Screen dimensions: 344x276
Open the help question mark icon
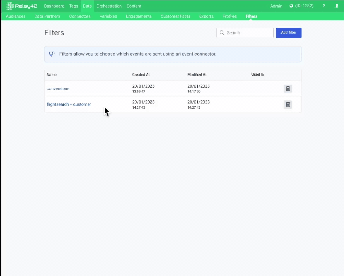[324, 6]
